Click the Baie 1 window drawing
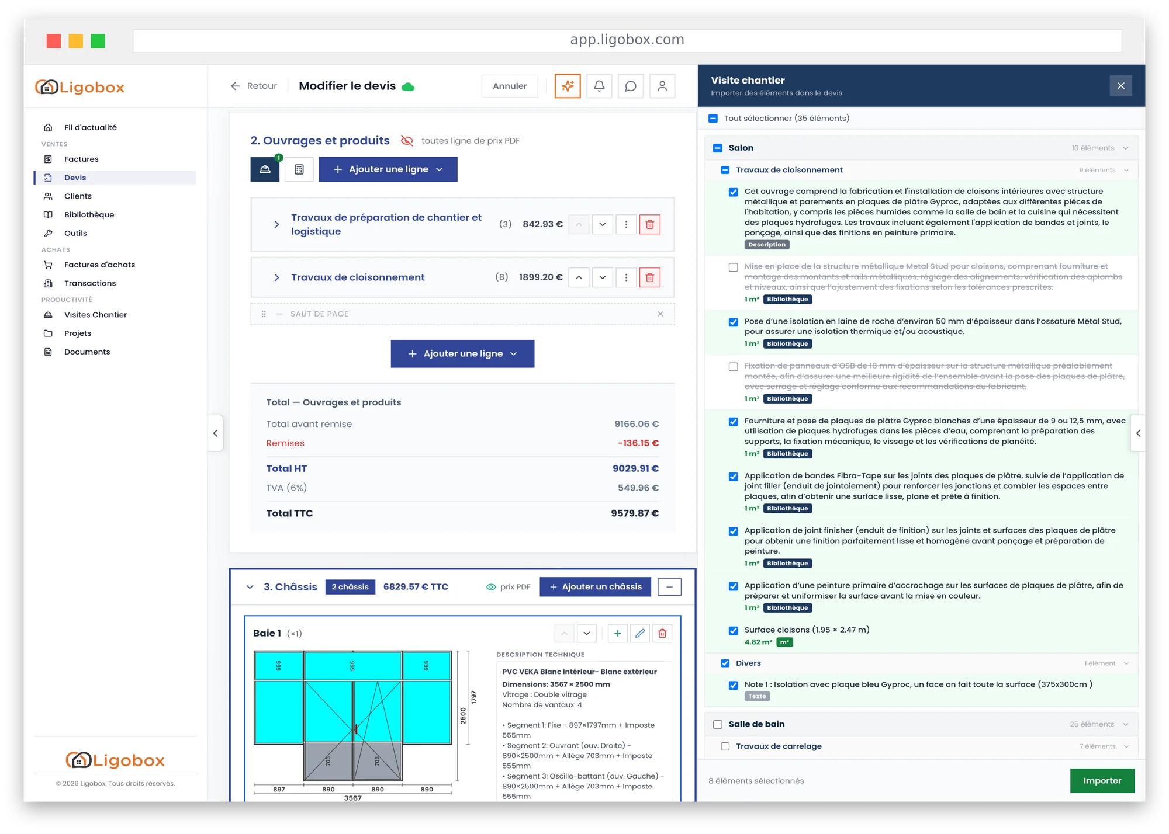The width and height of the screenshot is (1169, 834). click(352, 715)
